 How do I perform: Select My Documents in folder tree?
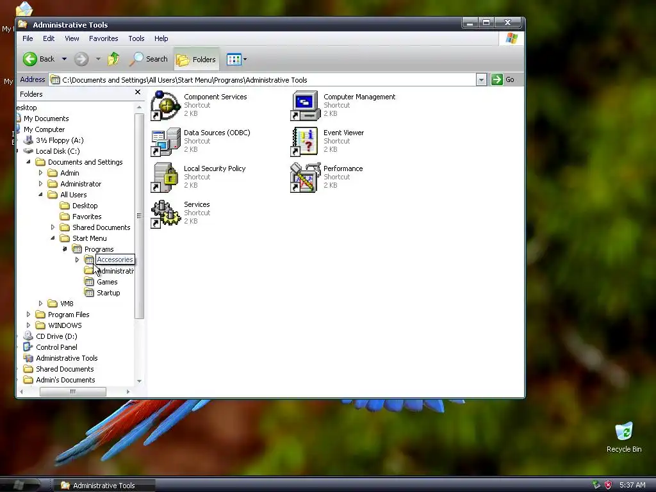tap(46, 119)
